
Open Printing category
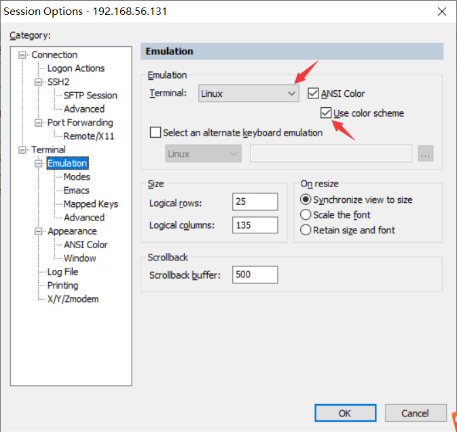point(62,286)
